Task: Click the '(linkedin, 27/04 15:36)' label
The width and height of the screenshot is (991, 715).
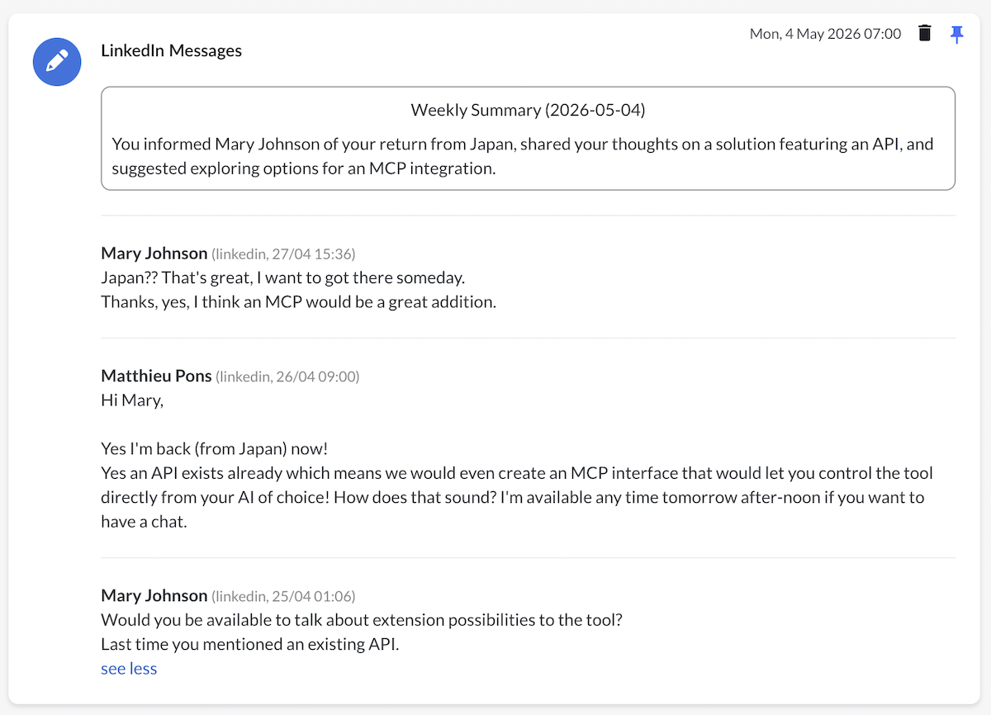Action: coord(283,253)
